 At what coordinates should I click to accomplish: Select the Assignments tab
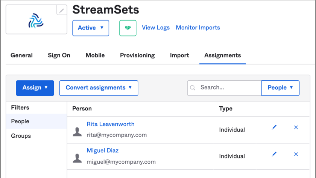222,55
